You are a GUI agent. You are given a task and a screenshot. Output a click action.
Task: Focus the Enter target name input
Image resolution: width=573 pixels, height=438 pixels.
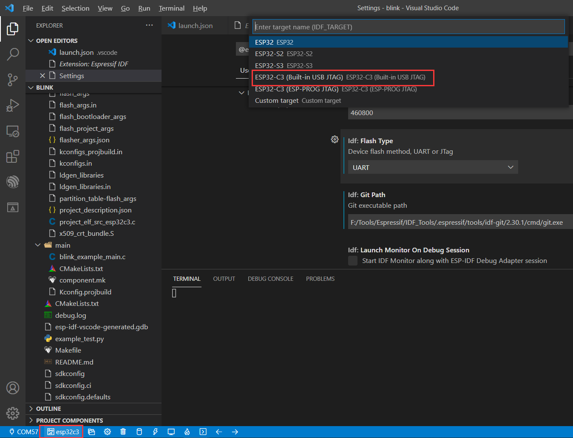tap(408, 27)
